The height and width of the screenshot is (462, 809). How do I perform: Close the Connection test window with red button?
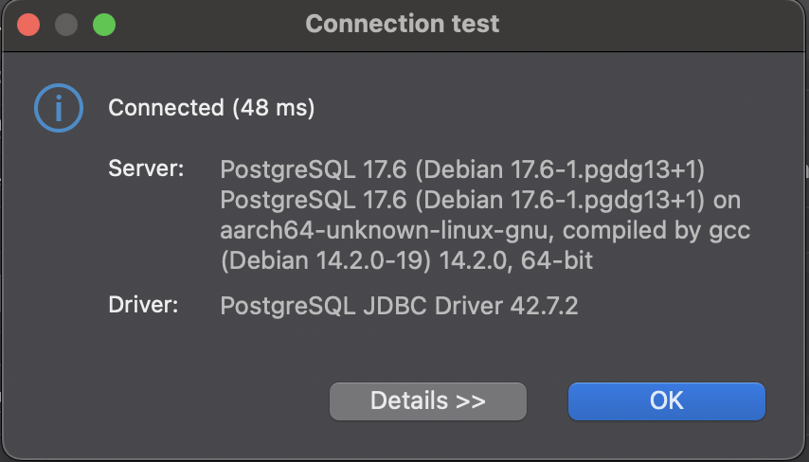pyautogui.click(x=28, y=25)
